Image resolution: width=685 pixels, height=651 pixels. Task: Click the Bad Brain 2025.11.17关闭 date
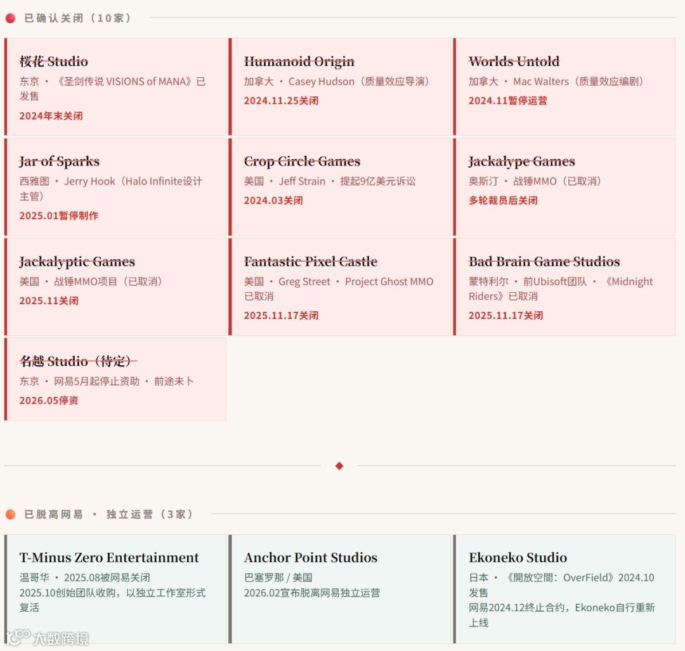[506, 316]
